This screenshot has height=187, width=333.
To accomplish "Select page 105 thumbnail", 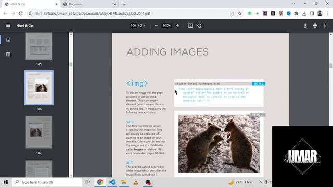I will [x=39, y=46].
